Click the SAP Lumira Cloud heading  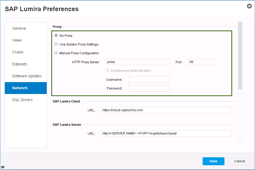66,101
